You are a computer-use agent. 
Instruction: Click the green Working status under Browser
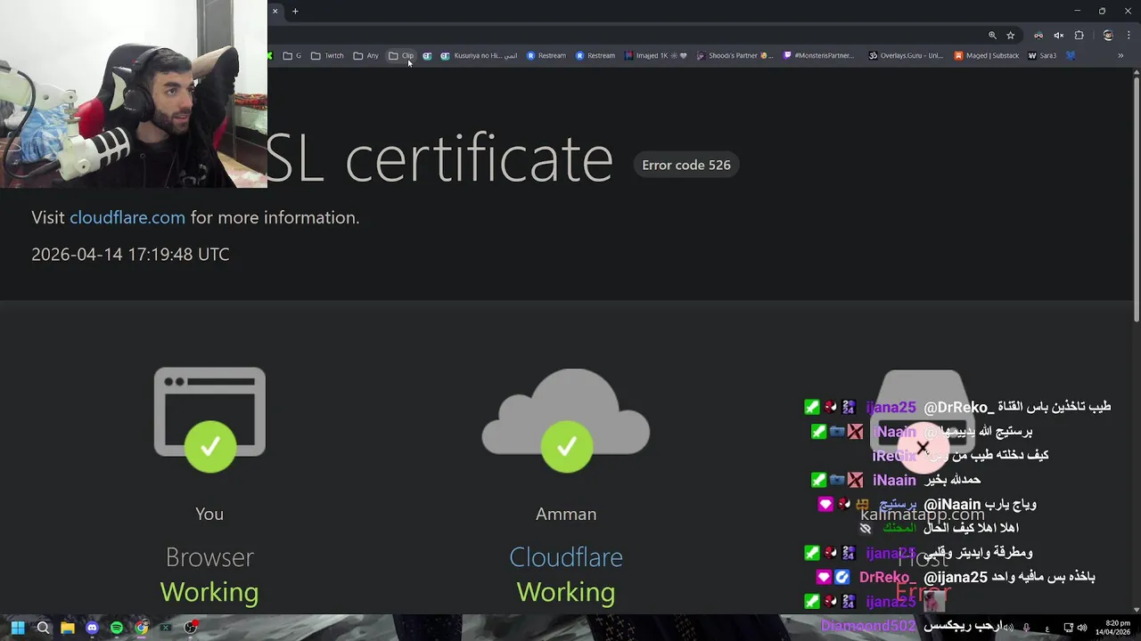coord(209,592)
